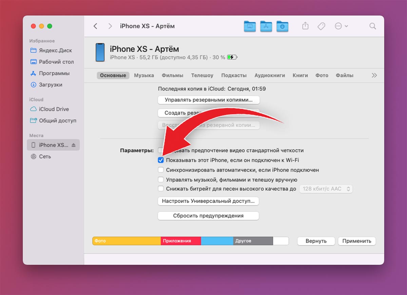This screenshot has width=407, height=295.
Task: Open the Downloads folder icon in toolbar
Action: 282,26
